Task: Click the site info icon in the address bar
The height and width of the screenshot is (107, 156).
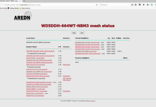Action: coord(3,5)
